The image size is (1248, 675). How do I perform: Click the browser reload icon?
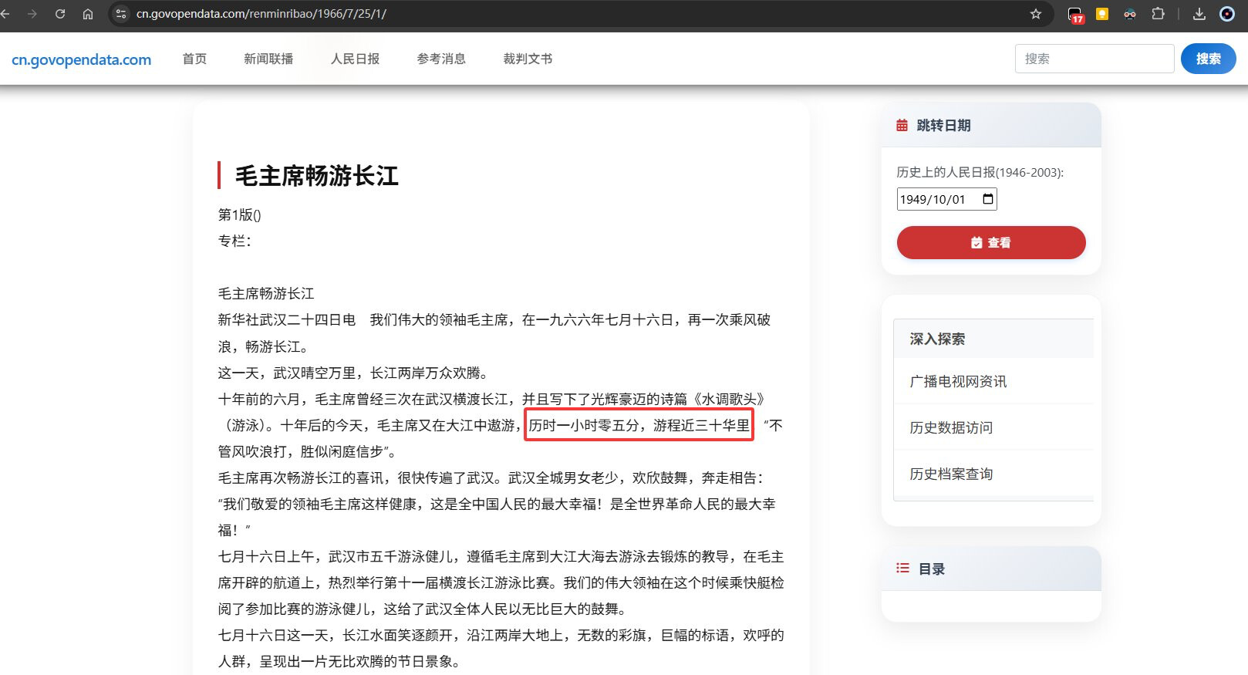(60, 14)
